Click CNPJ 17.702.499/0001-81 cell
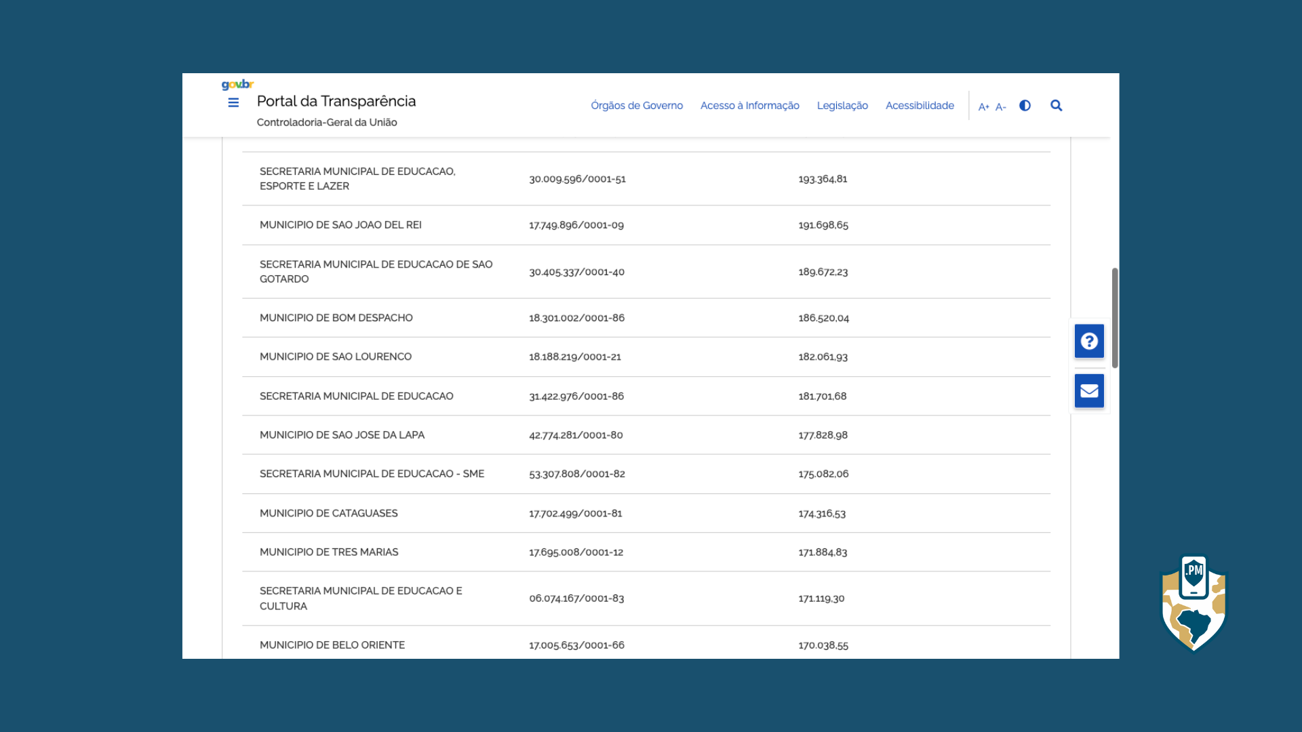 click(575, 514)
